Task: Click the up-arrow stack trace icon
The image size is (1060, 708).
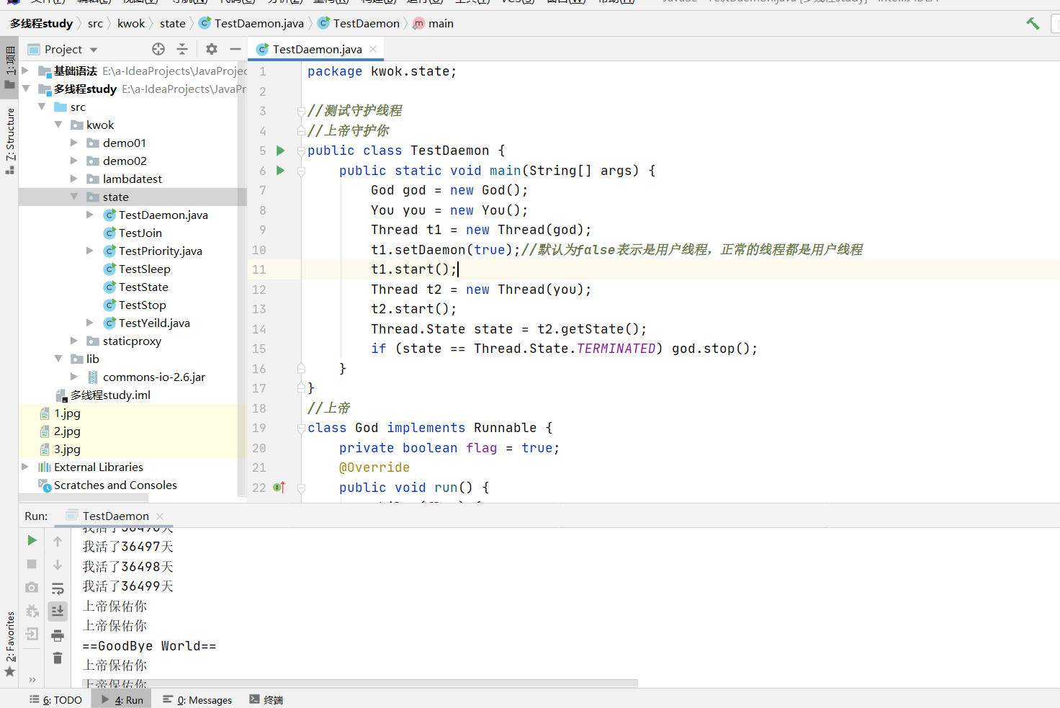Action: pos(58,542)
